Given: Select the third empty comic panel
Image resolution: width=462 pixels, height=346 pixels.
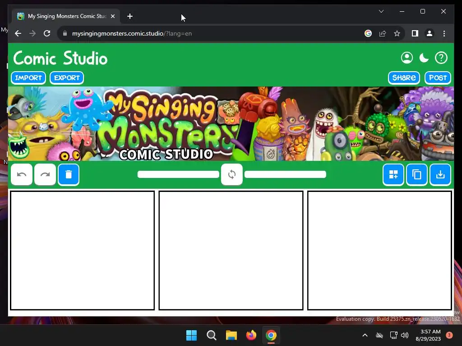Looking at the screenshot, I should tap(379, 250).
